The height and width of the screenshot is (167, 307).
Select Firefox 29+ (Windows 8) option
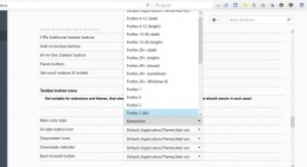[x=161, y=81]
